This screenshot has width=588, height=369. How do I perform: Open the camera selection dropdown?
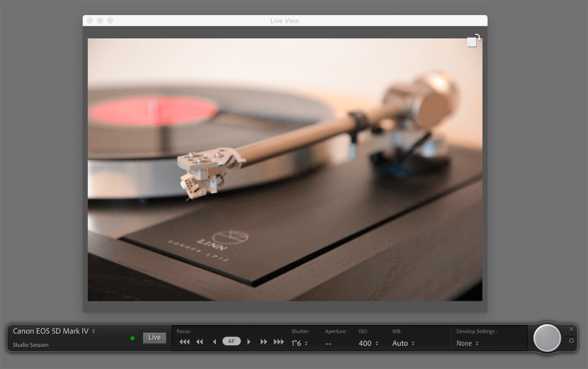point(54,331)
